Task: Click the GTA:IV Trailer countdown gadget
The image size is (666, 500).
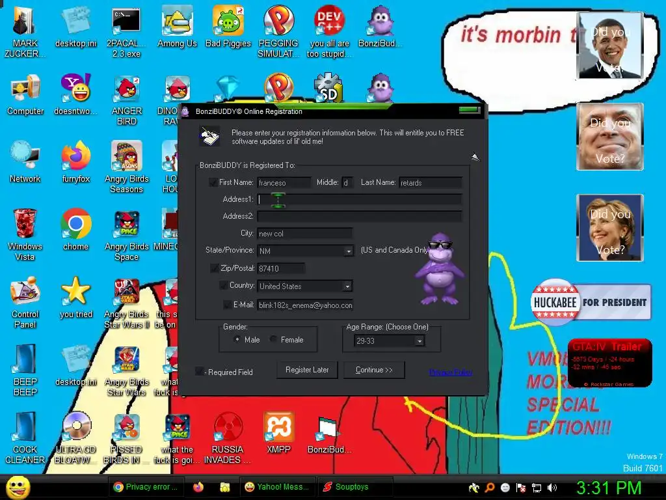Action: click(609, 363)
